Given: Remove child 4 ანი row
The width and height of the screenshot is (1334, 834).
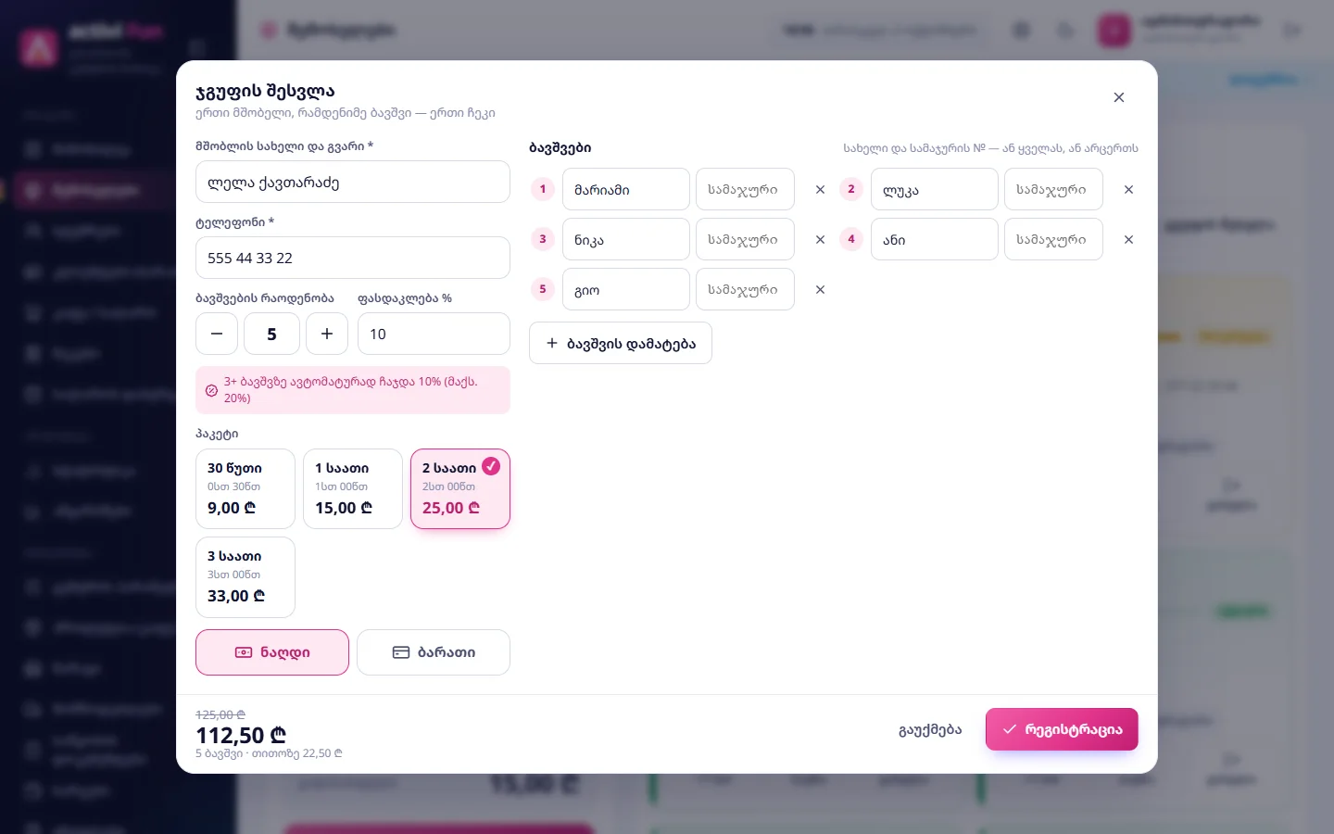Looking at the screenshot, I should tap(1128, 239).
